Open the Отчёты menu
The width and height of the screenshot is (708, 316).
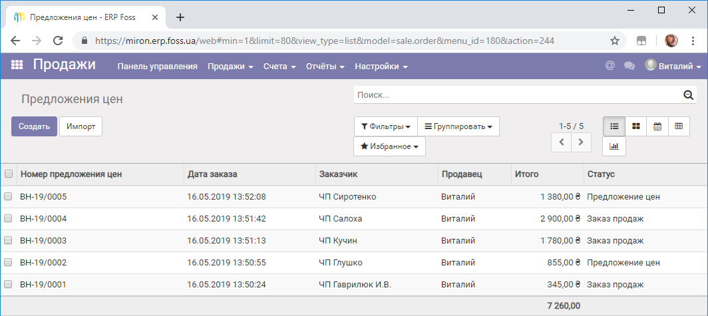pos(325,67)
